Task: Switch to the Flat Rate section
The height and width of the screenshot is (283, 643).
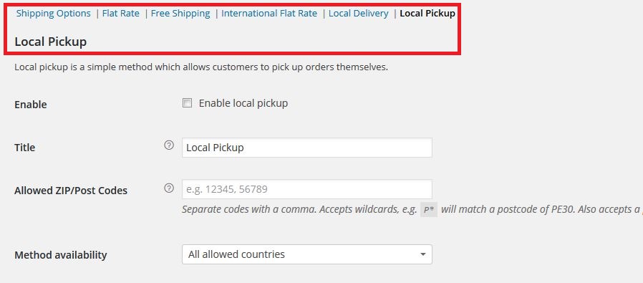Action: pos(121,13)
